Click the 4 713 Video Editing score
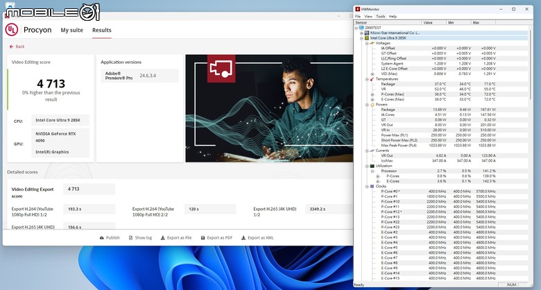Screen dimensions: 541x290 click(x=51, y=83)
